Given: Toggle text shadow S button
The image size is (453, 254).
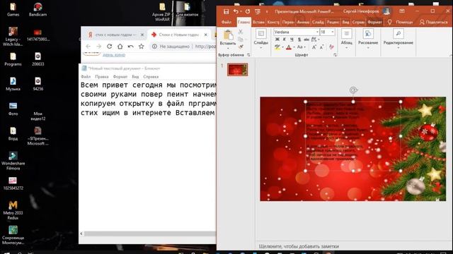Looking at the screenshot, I should (x=299, y=40).
